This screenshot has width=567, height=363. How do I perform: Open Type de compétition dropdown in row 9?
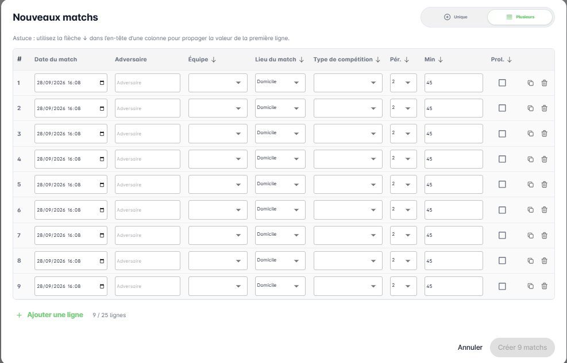348,286
